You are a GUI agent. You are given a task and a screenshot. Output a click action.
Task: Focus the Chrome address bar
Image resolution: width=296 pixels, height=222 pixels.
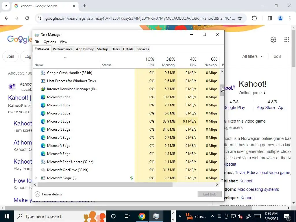tap(140, 18)
